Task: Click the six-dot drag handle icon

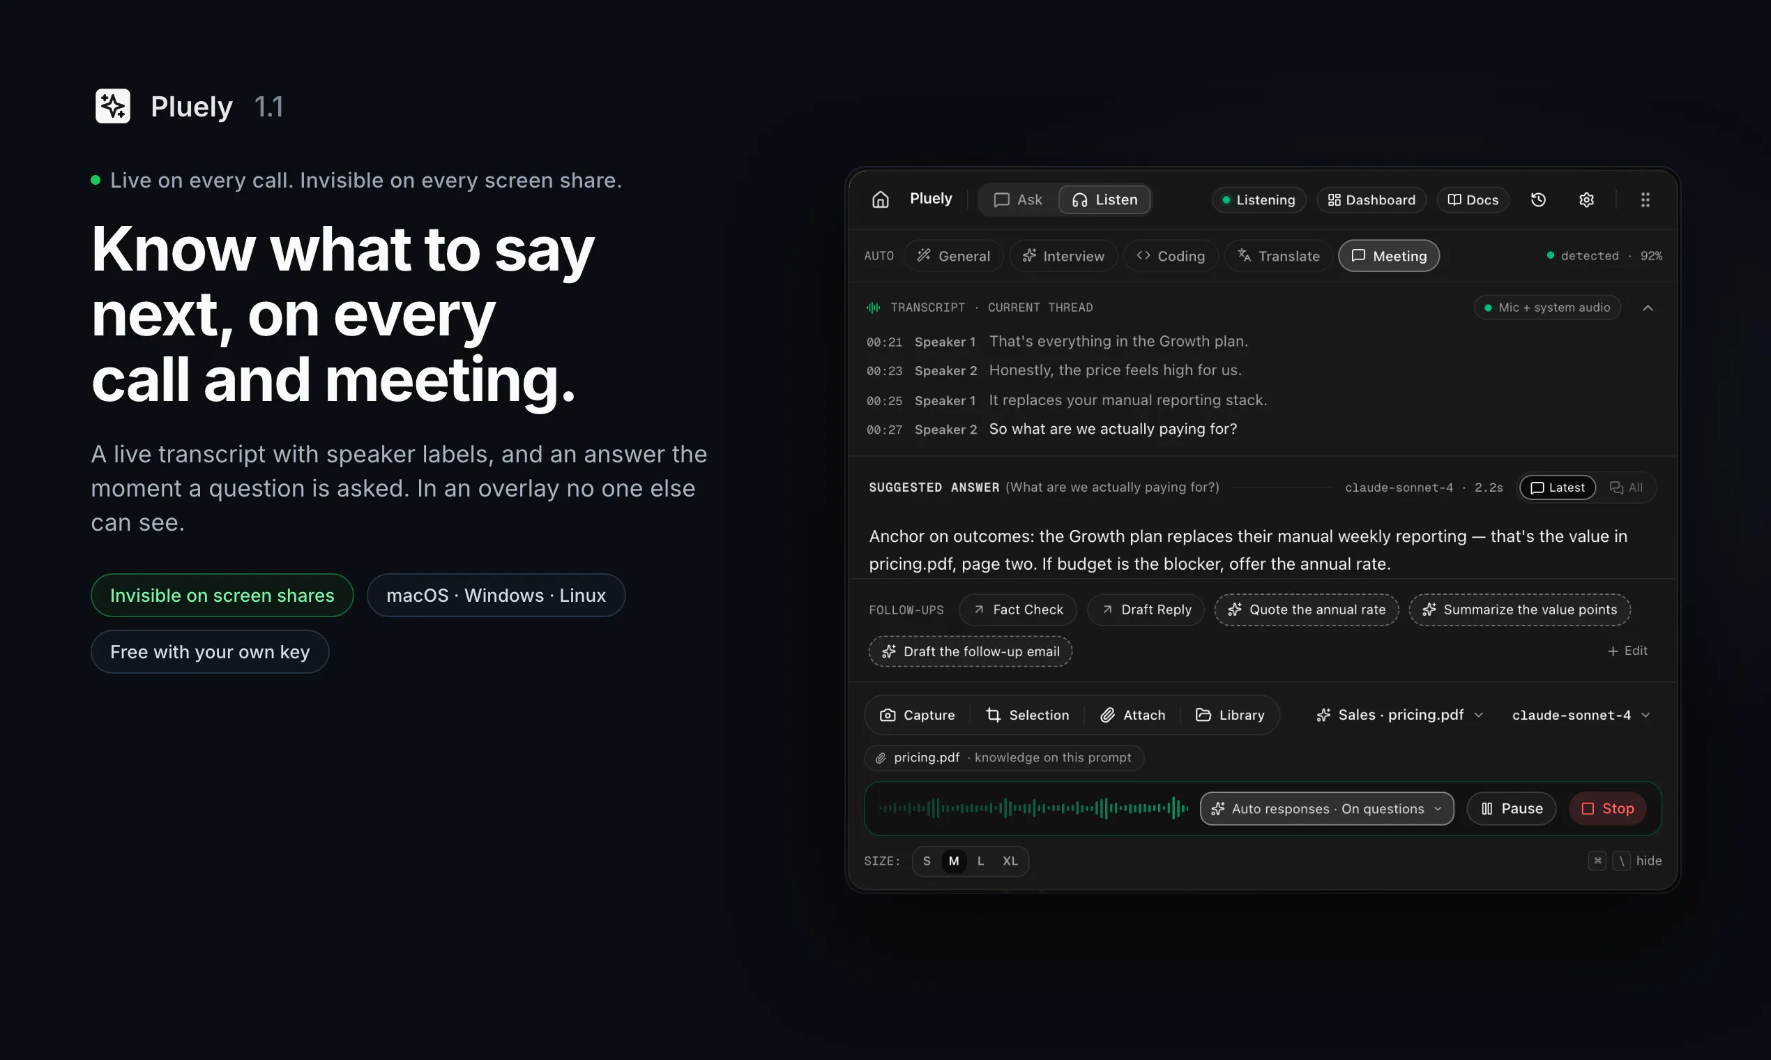Action: tap(1645, 200)
